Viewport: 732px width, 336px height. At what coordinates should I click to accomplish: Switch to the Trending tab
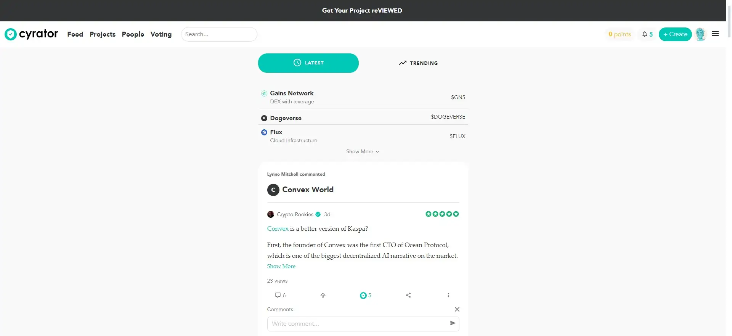(x=418, y=63)
